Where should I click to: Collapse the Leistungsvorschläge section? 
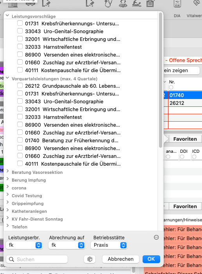click(x=7, y=15)
